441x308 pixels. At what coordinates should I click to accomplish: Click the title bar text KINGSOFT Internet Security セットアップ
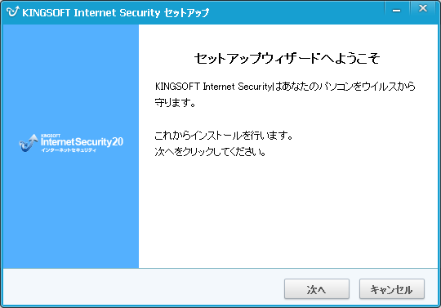pyautogui.click(x=115, y=12)
